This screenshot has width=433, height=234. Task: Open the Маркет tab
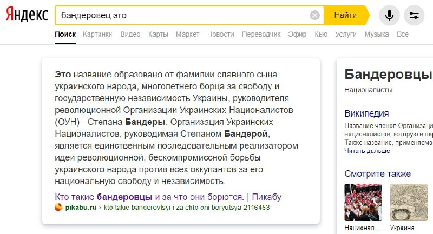(187, 34)
